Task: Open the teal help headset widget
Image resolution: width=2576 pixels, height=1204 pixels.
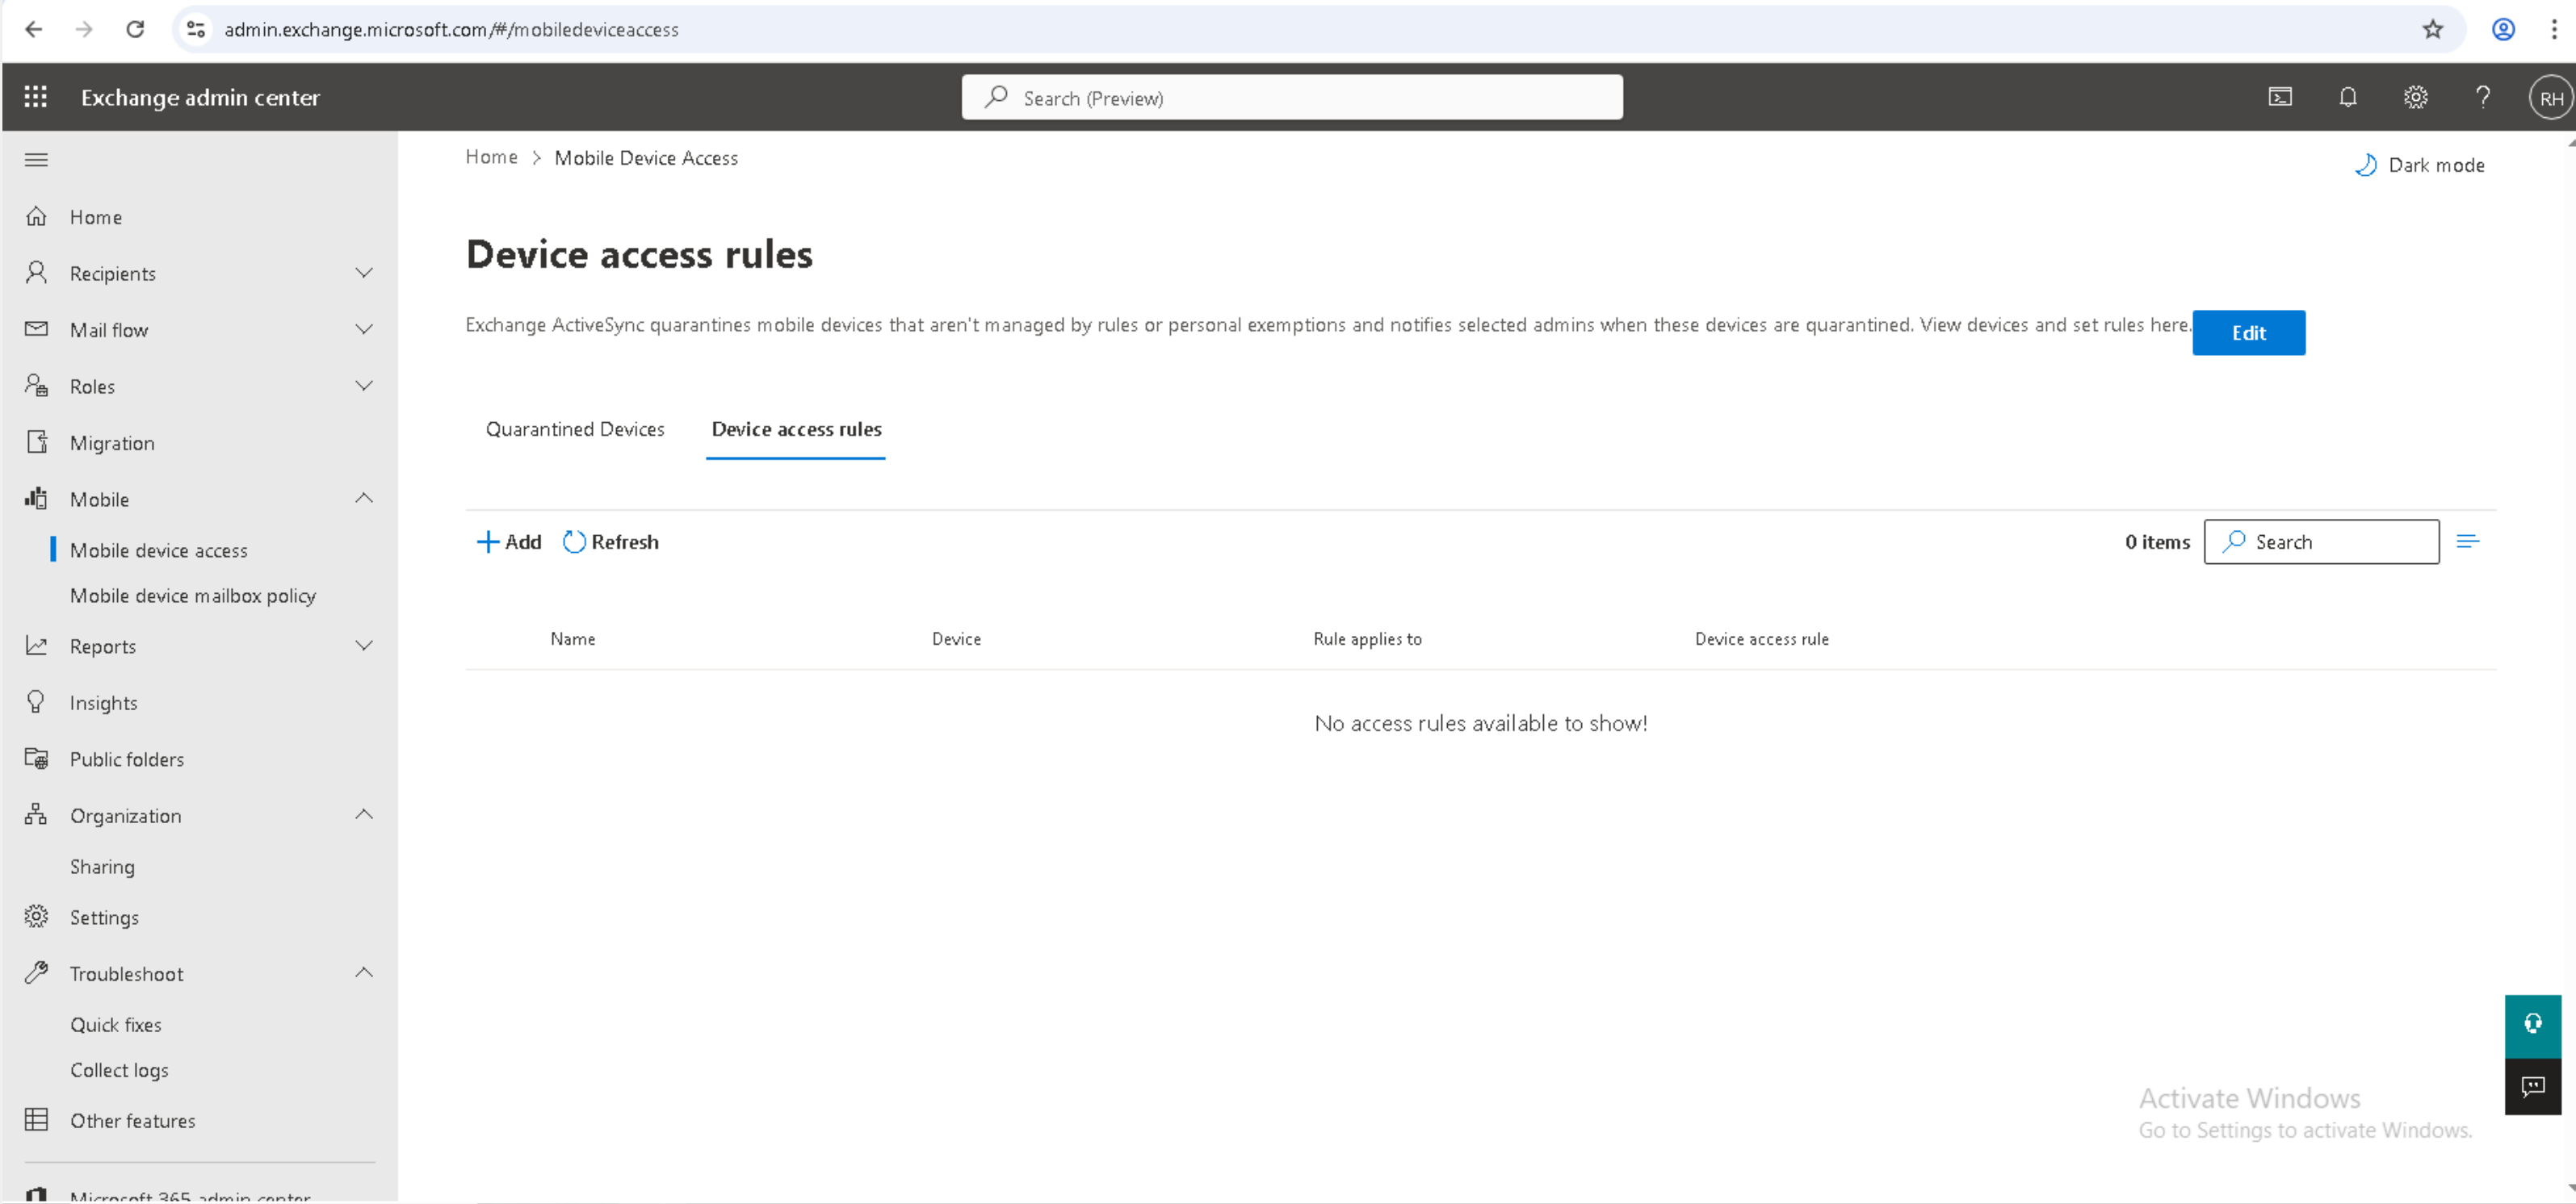Action: 2532,1024
